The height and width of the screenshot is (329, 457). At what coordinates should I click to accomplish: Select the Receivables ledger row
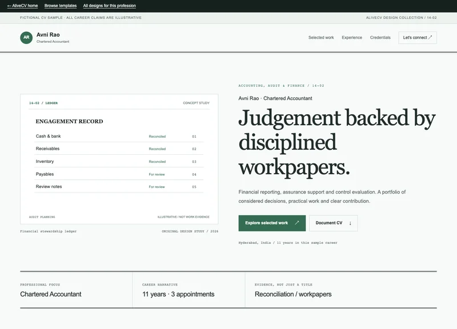(x=119, y=149)
